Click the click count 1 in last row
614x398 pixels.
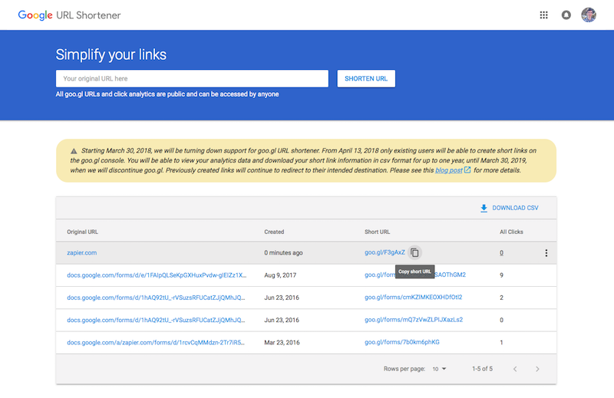click(x=501, y=343)
